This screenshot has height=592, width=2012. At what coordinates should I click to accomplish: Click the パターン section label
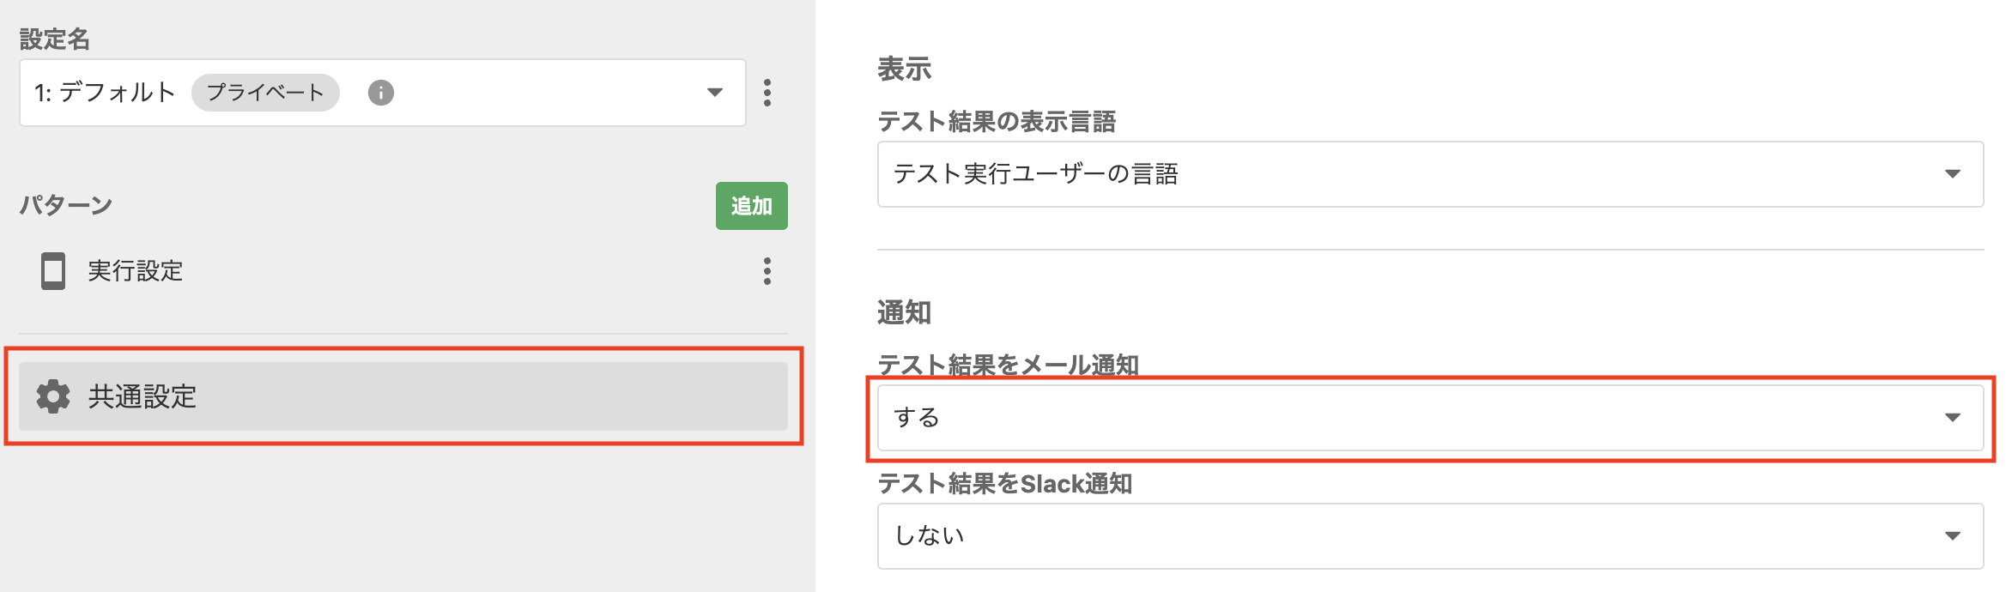pyautogui.click(x=66, y=205)
